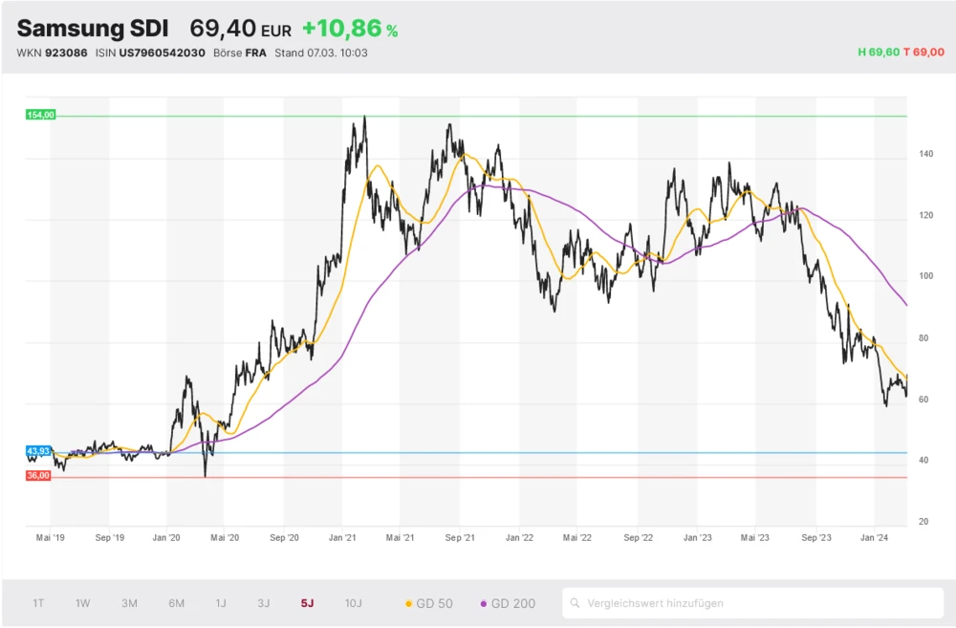This screenshot has width=956, height=628.
Task: Show the 3M time range
Action: coord(129,603)
